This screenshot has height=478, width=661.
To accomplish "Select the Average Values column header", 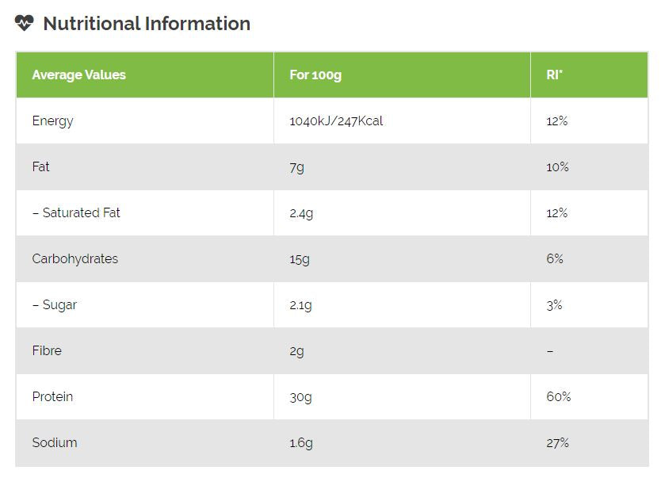I will [78, 75].
